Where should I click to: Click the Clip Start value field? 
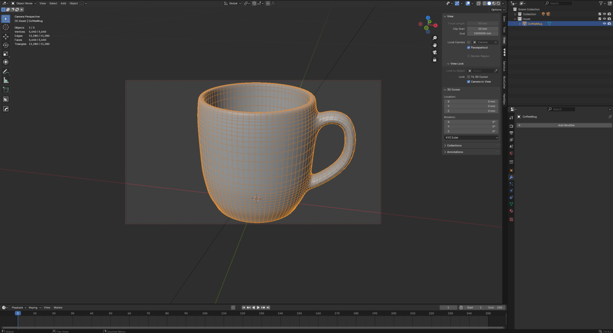pyautogui.click(x=482, y=29)
